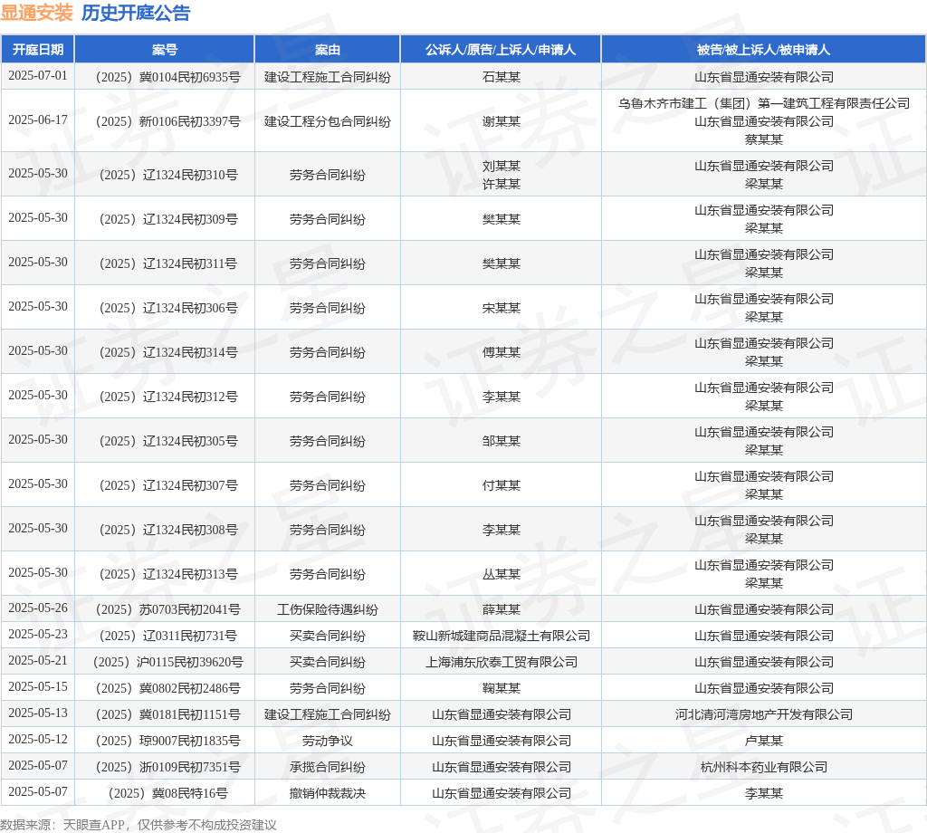Click the 显通安装 title text
This screenshot has width=927, height=833.
click(x=36, y=13)
